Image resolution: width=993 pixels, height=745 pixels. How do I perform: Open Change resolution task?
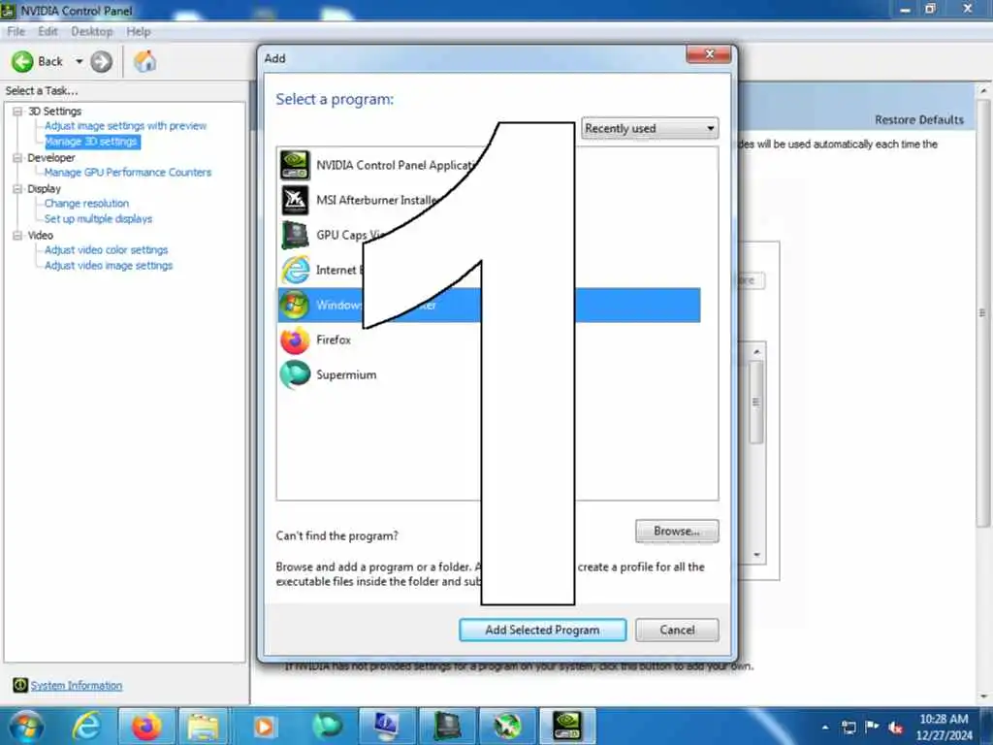click(86, 204)
